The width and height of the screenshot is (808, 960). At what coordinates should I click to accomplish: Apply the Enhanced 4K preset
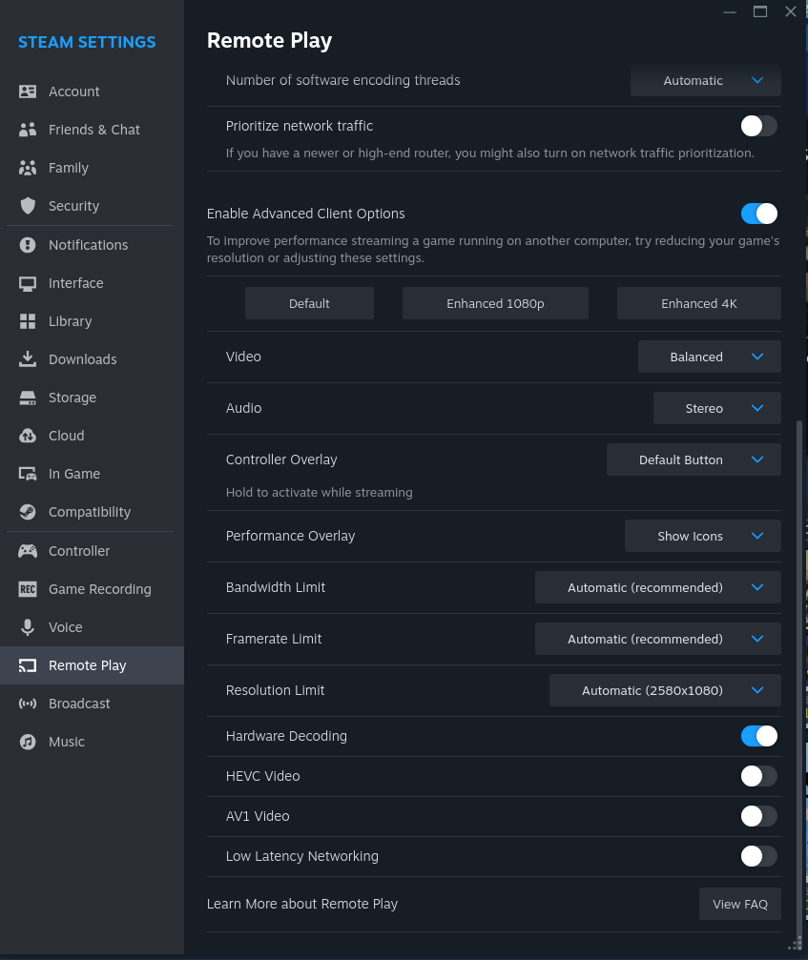[x=699, y=304]
